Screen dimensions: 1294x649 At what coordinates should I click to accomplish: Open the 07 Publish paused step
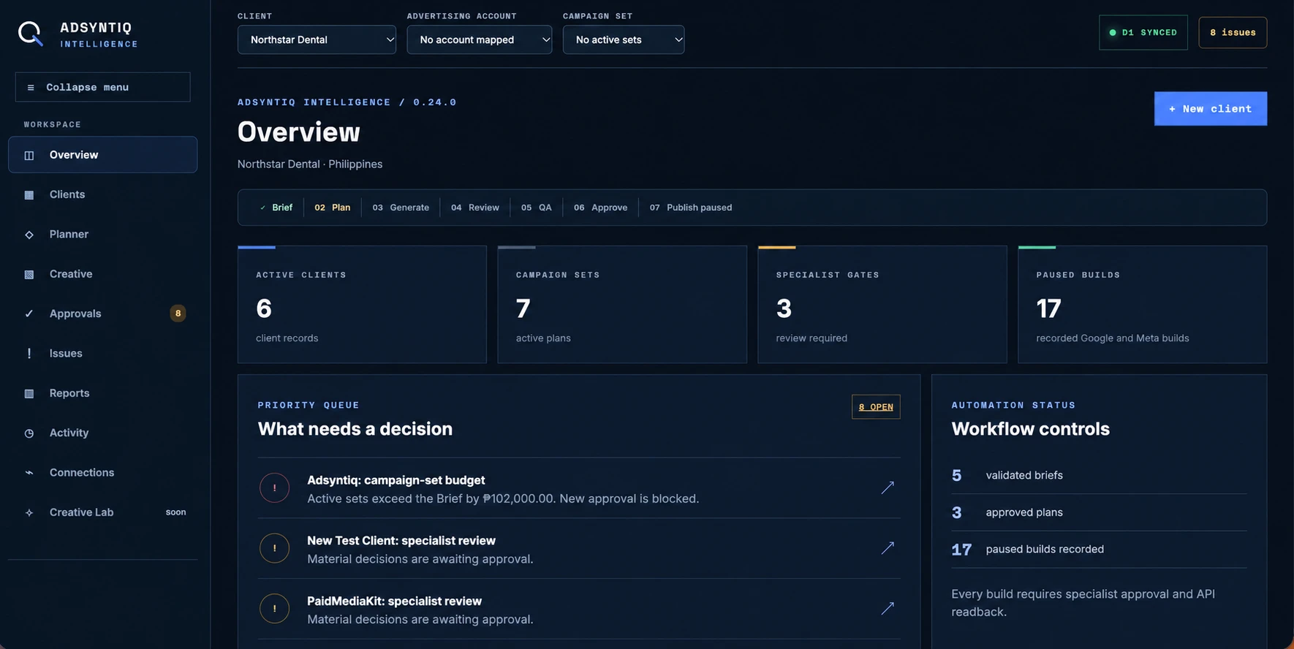(x=691, y=208)
